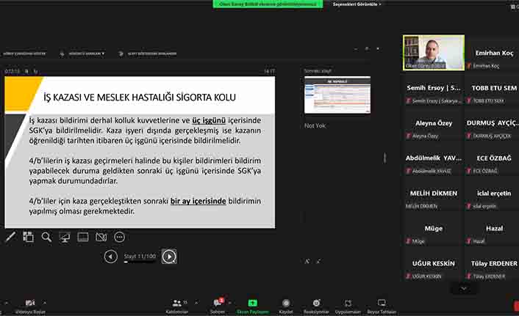Open the Sohbet chat panel
The height and width of the screenshot is (316, 519).
(218, 305)
